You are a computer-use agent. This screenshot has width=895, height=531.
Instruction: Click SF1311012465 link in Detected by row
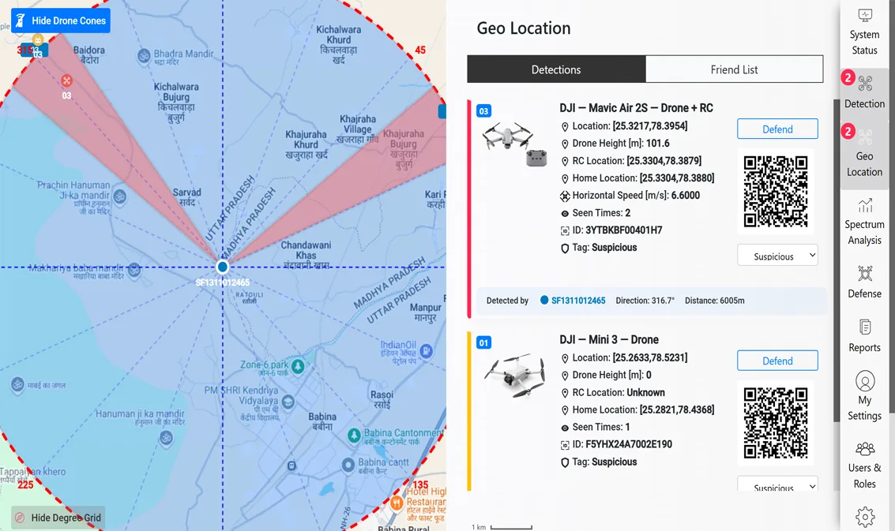[x=577, y=301]
